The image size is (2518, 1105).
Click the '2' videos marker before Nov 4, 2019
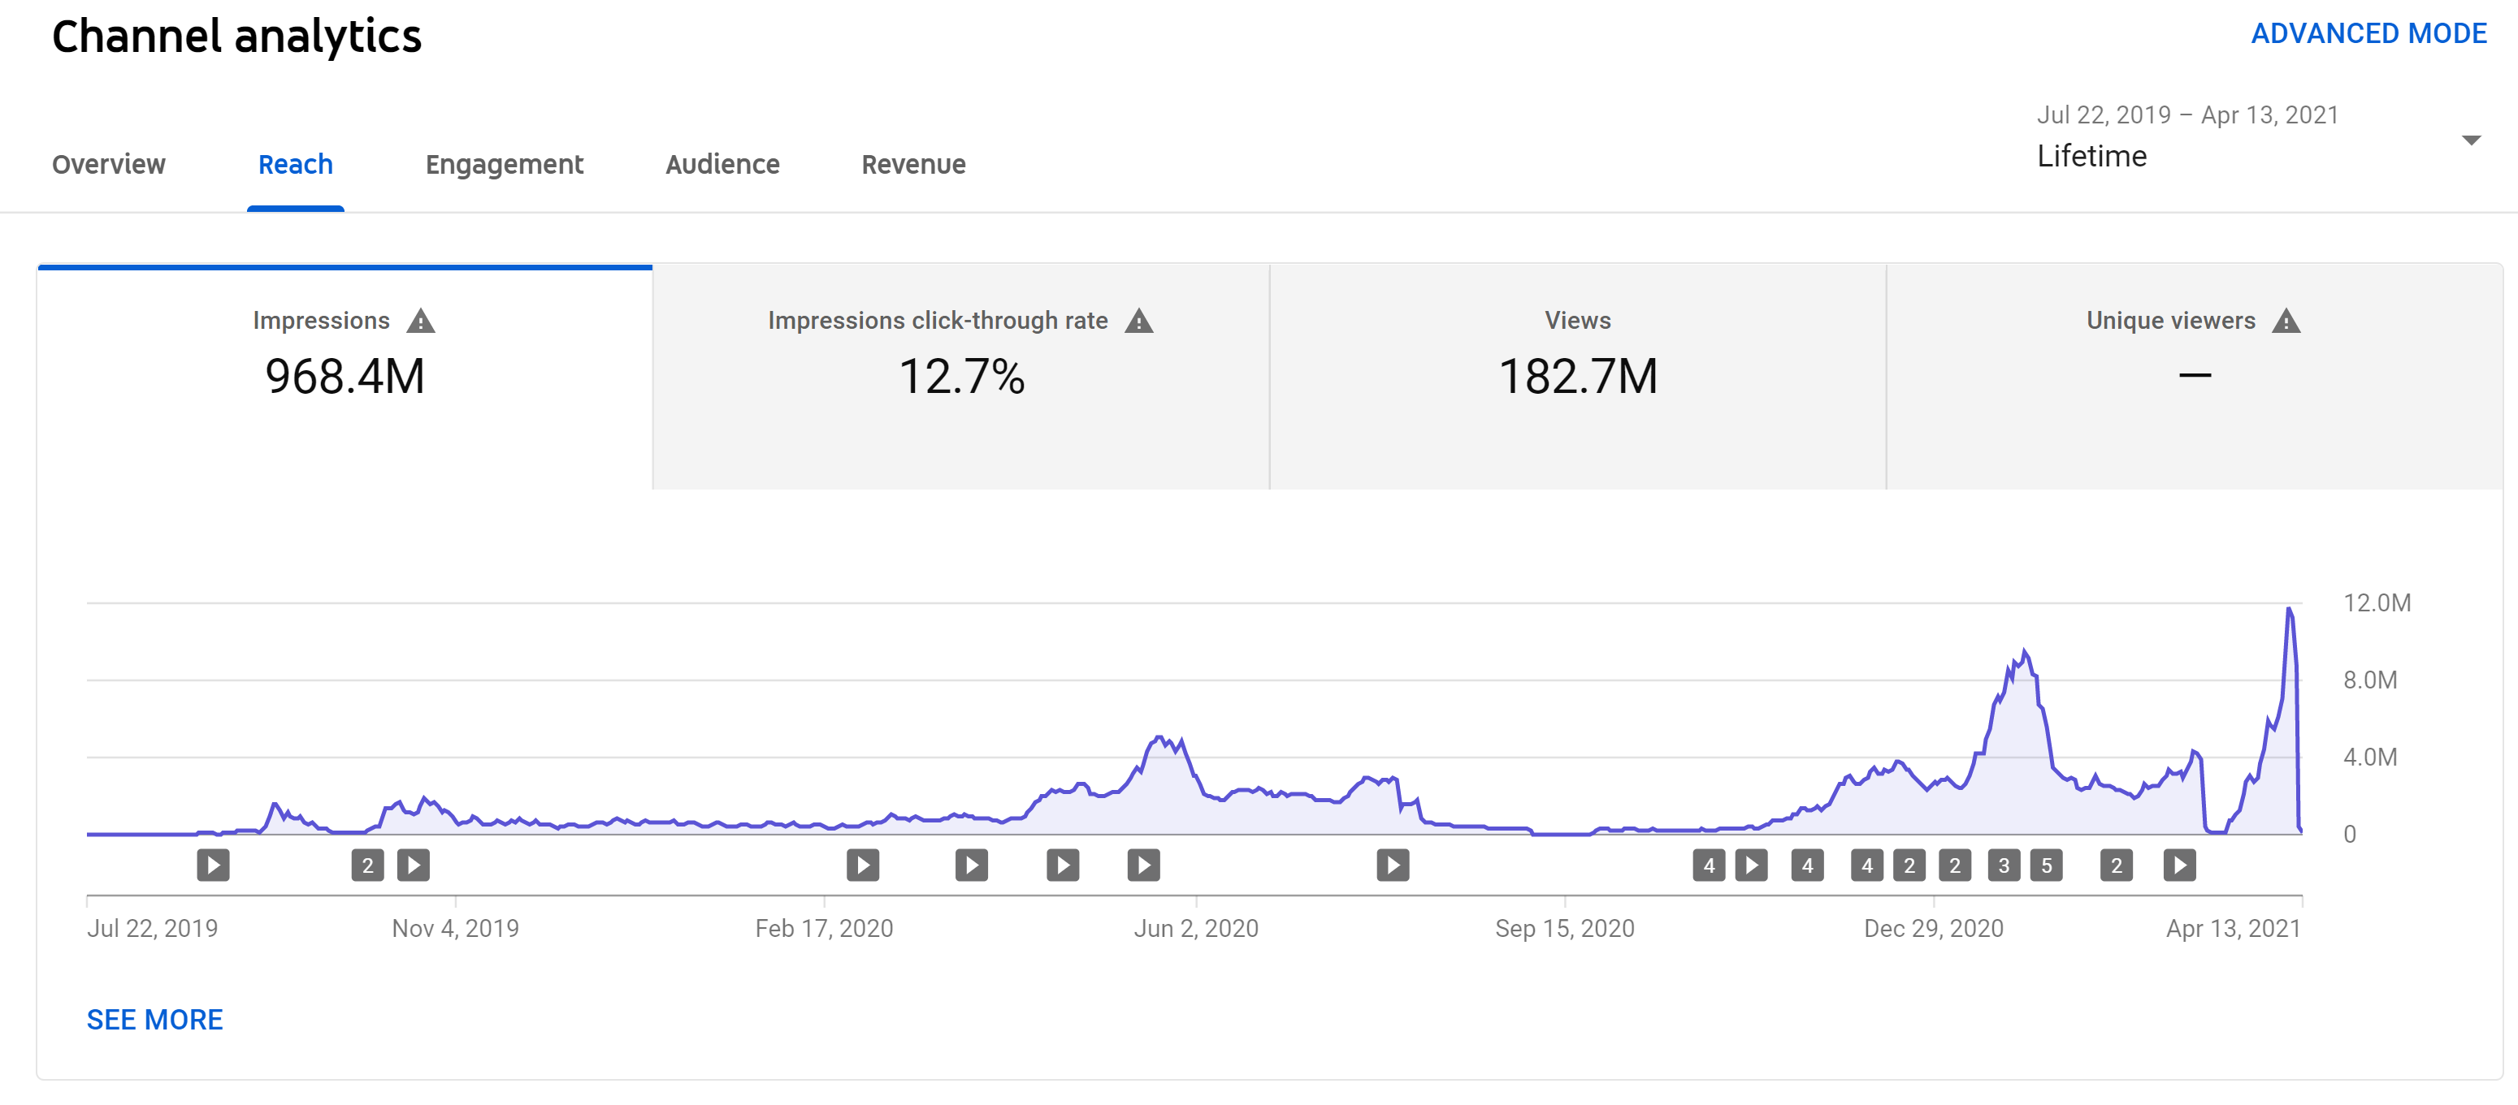[367, 865]
